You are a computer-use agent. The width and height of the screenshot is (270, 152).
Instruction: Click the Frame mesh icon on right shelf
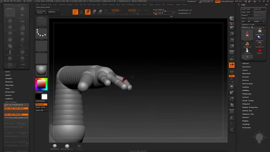click(x=232, y=87)
